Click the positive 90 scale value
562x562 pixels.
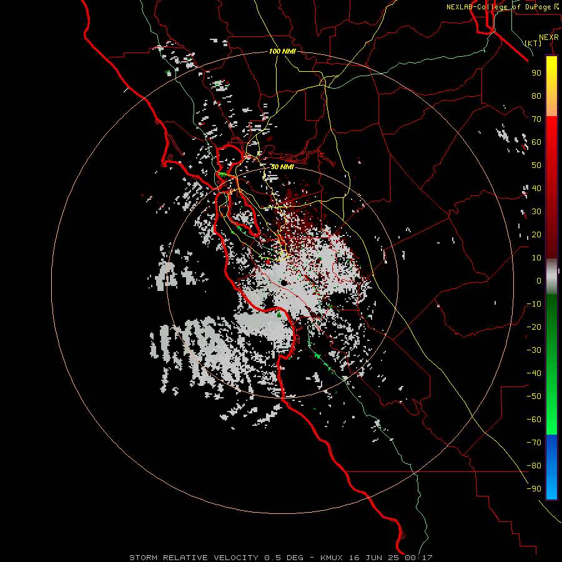[x=536, y=73]
